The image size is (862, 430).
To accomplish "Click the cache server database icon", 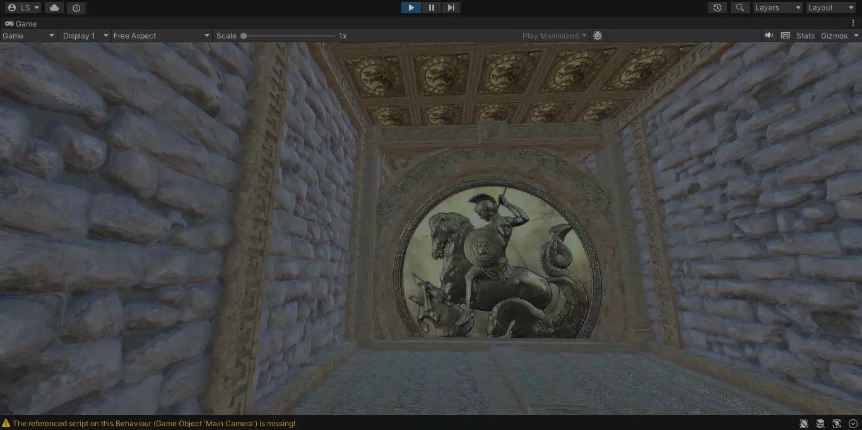I will pos(820,424).
